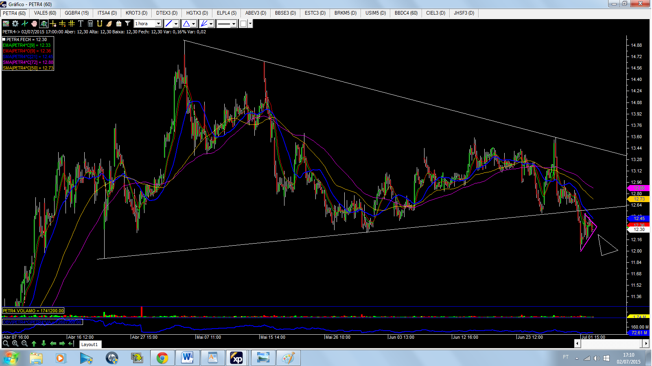
Task: Select the fan lines drawing tool
Action: [203, 24]
